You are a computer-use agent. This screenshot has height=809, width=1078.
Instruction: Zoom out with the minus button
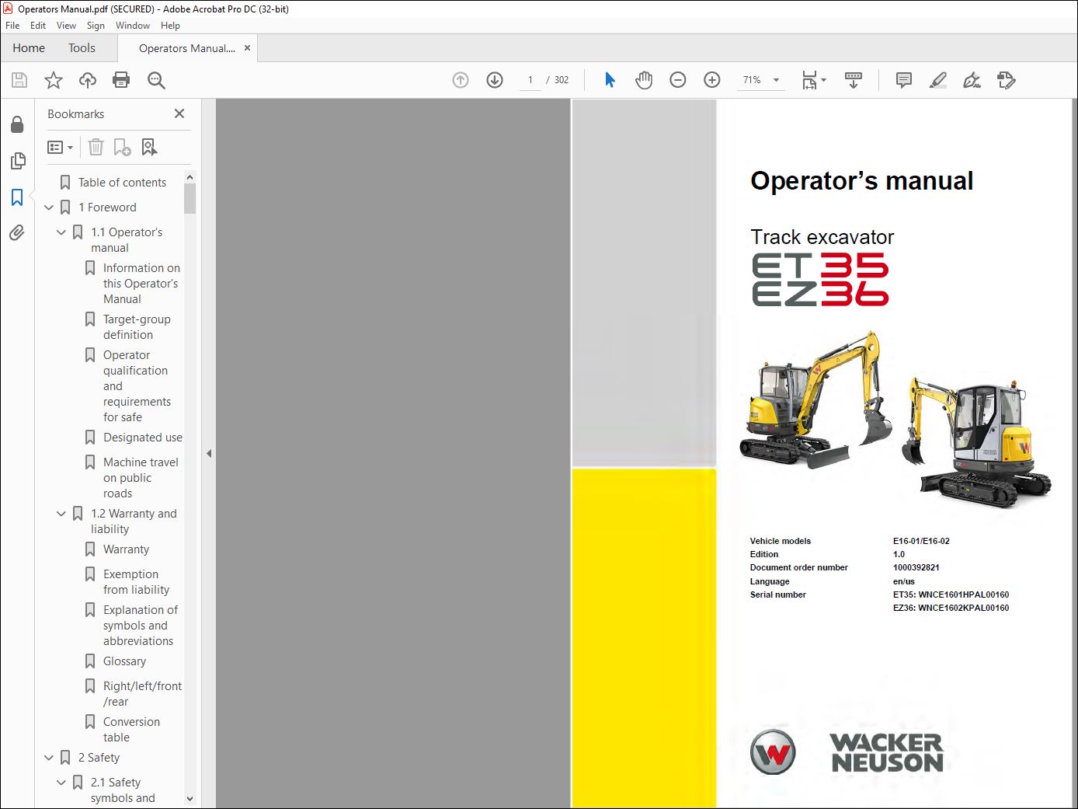(x=678, y=80)
